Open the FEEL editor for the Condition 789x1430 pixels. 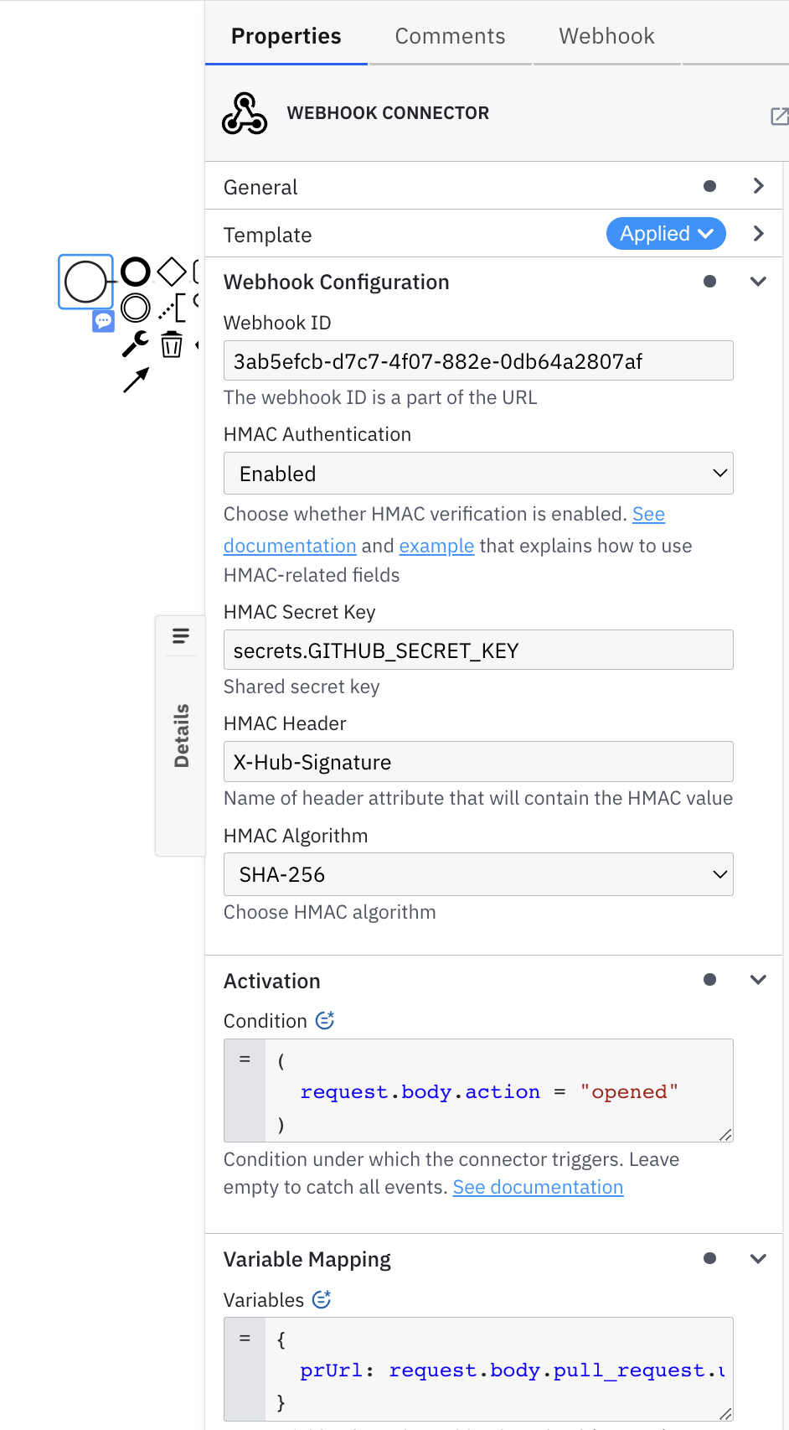(x=325, y=1020)
